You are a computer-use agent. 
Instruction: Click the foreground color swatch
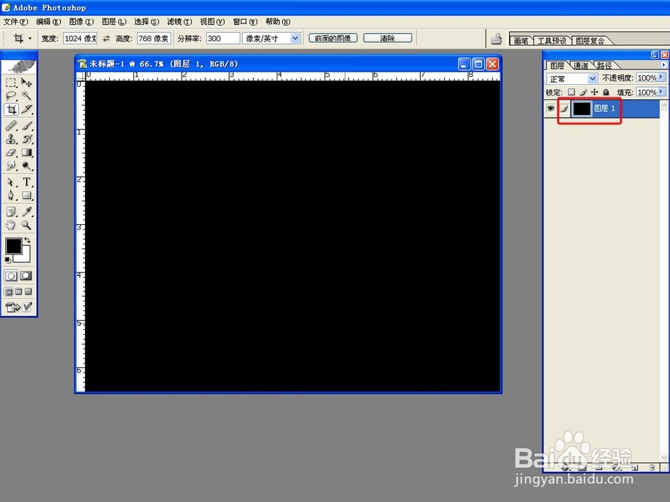tap(13, 246)
